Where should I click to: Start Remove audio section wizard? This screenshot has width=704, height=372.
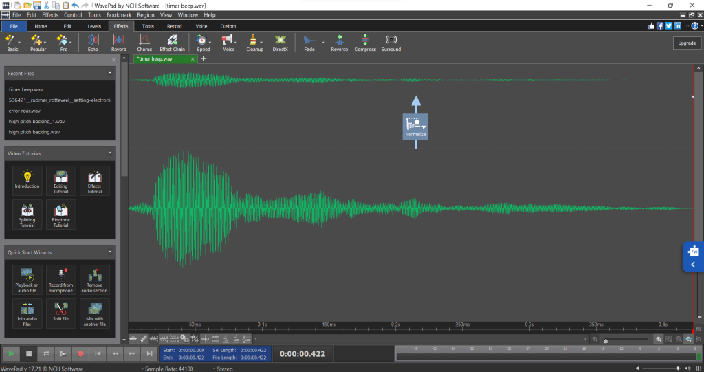point(94,279)
